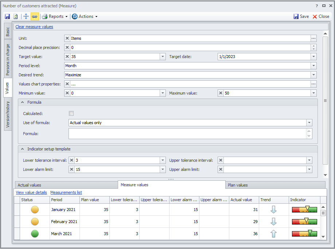Viewport: 335px width, 249px height.
Task: Click the View value details link
Action: pos(31,192)
